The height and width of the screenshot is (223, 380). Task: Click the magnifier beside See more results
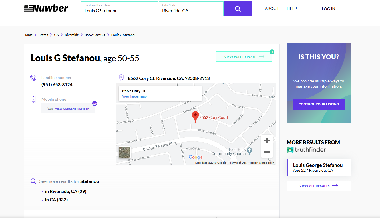pyautogui.click(x=33, y=181)
